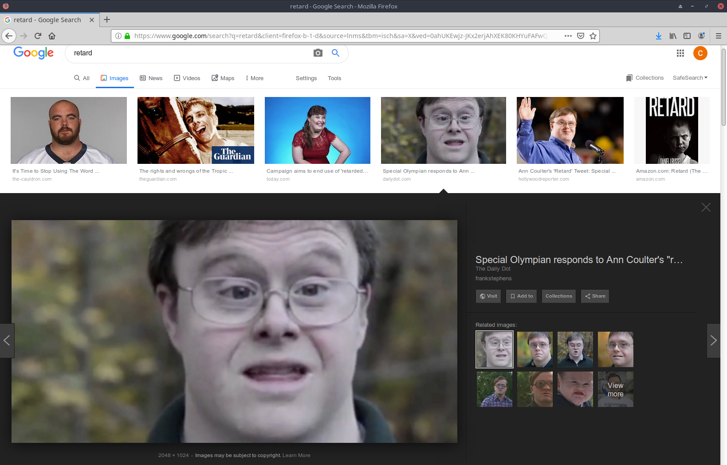This screenshot has width=727, height=465.
Task: Click the Share button
Action: (595, 296)
